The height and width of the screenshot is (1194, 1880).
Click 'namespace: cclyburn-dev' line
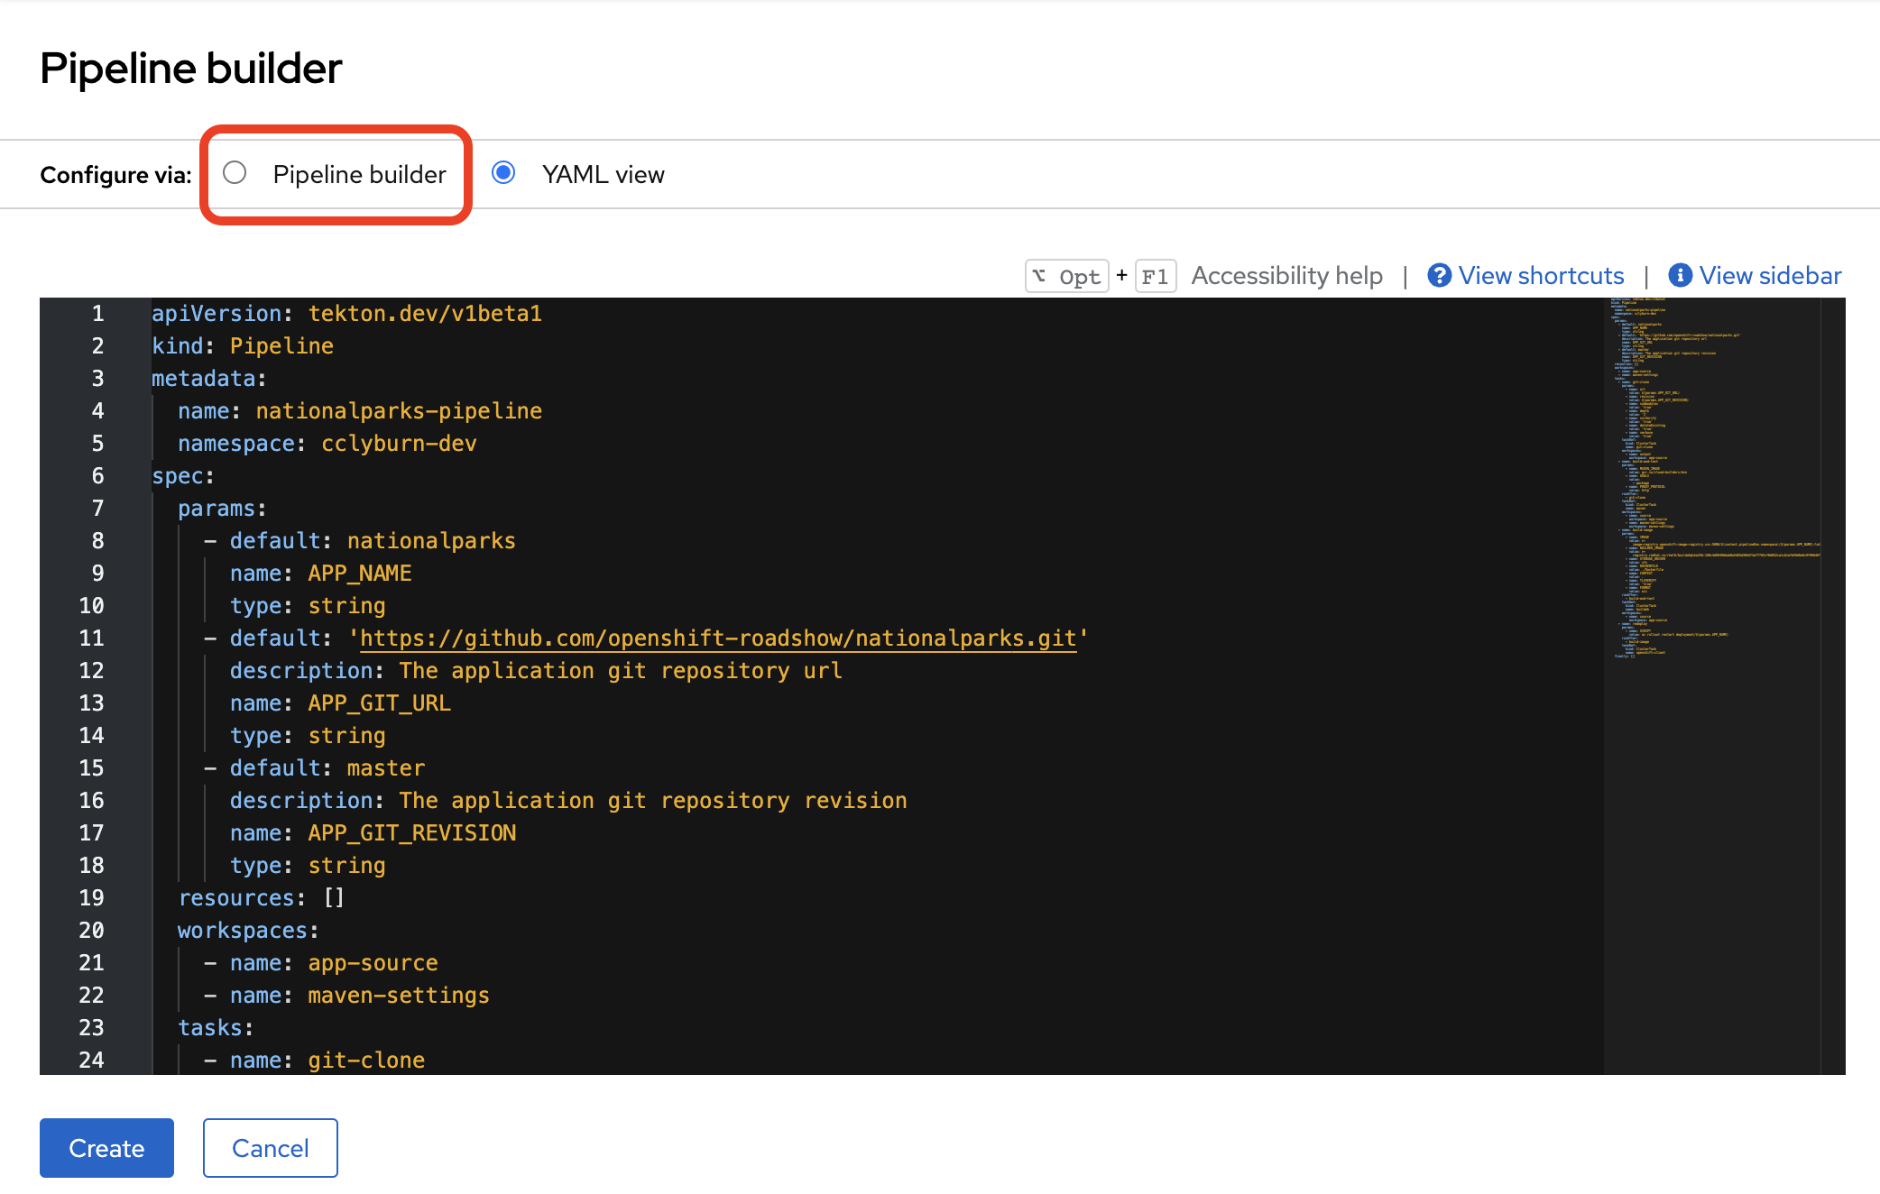(327, 444)
